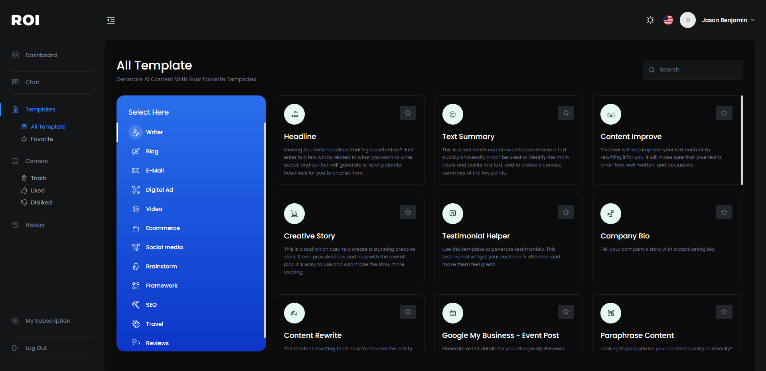This screenshot has width=766, height=371.
Task: Favorite the Headline template with star
Action: pyautogui.click(x=408, y=113)
